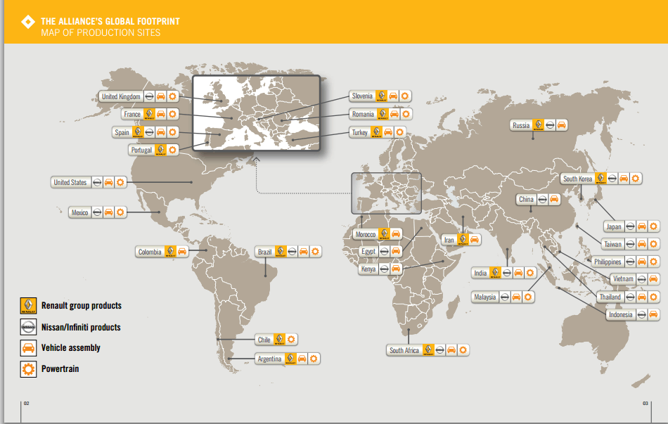The height and width of the screenshot is (424, 668).
Task: Click the 'Indonesia' country name
Action: coord(621,314)
